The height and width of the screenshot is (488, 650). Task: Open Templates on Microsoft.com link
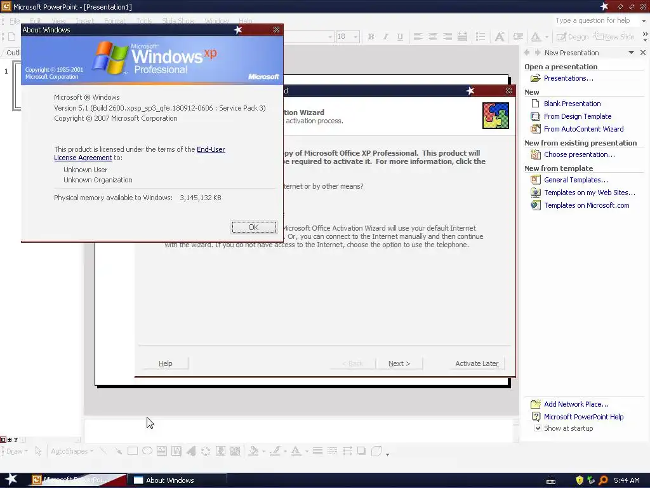coord(587,205)
